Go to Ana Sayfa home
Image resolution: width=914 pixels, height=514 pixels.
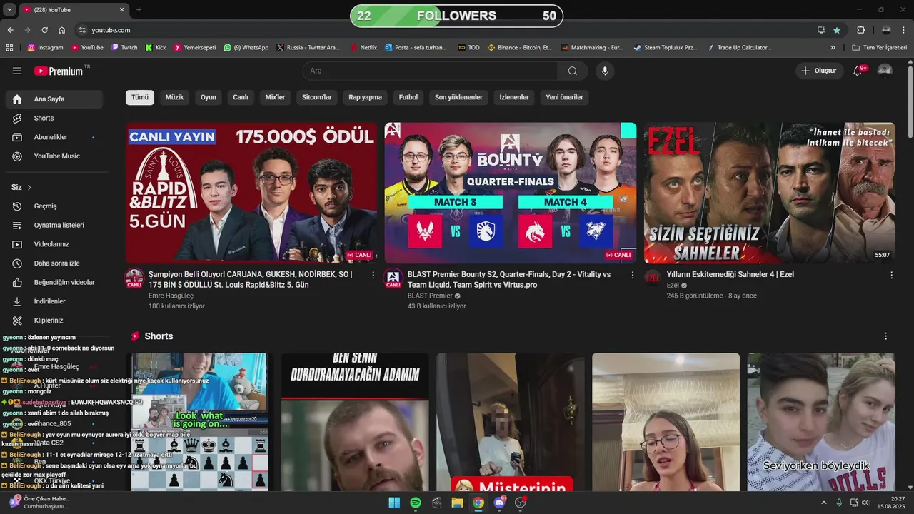(x=54, y=99)
